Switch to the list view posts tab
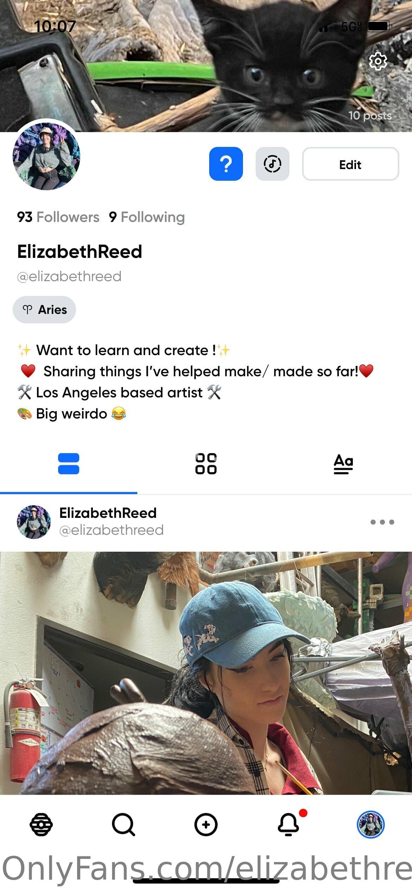The image size is (412, 892). click(69, 464)
